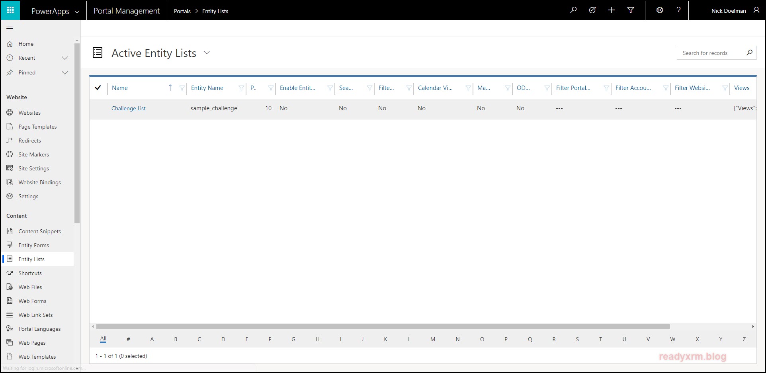Expand the Recent section in sidebar

[65, 58]
